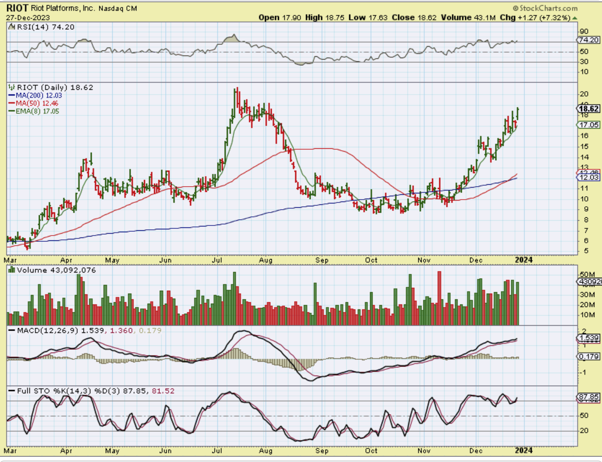Click the red line marker beside MA(50)
Image resolution: width=602 pixels, height=462 pixels.
(12, 103)
